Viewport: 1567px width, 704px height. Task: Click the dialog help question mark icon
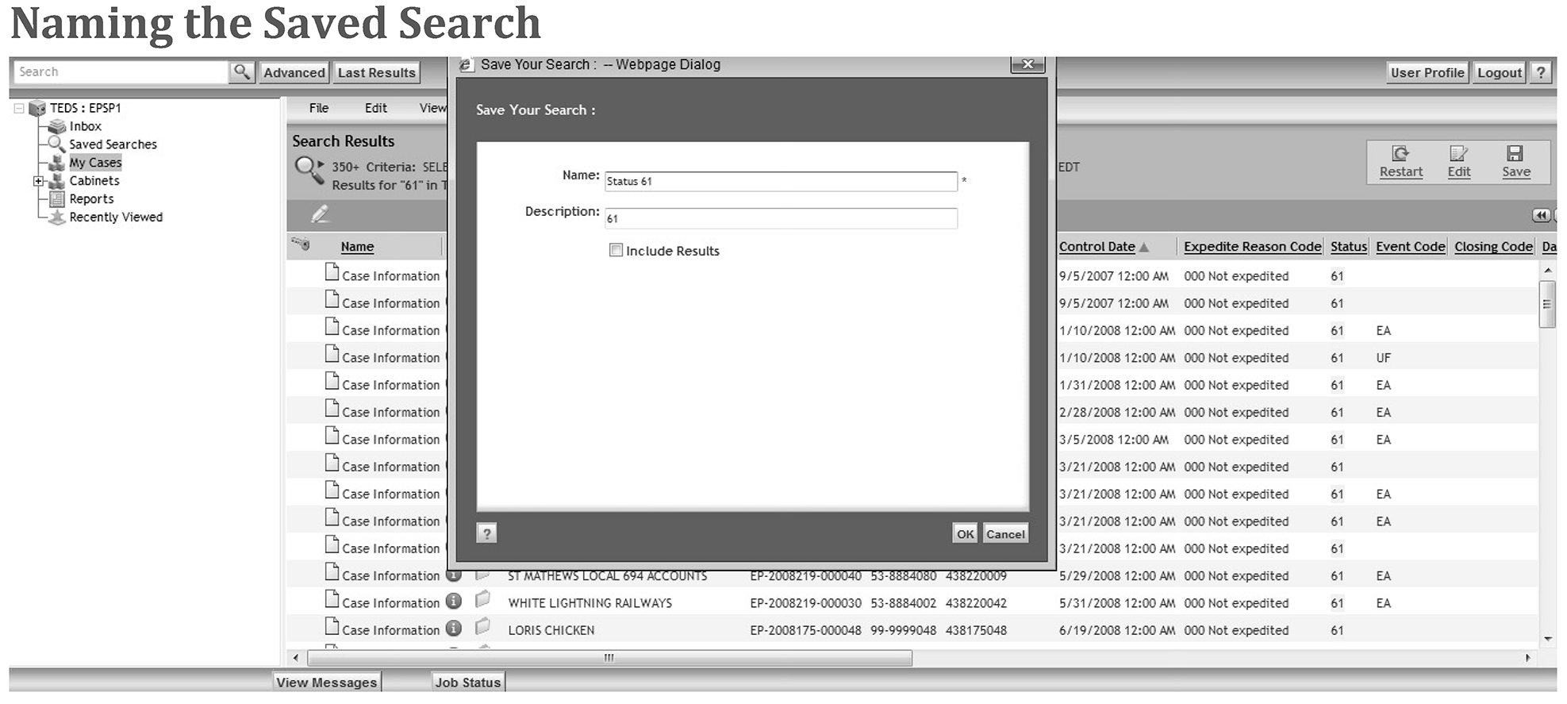(x=486, y=533)
